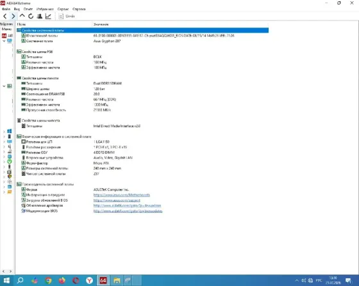
Task: Open the aida64.com BIOS updates link
Action: (x=128, y=211)
